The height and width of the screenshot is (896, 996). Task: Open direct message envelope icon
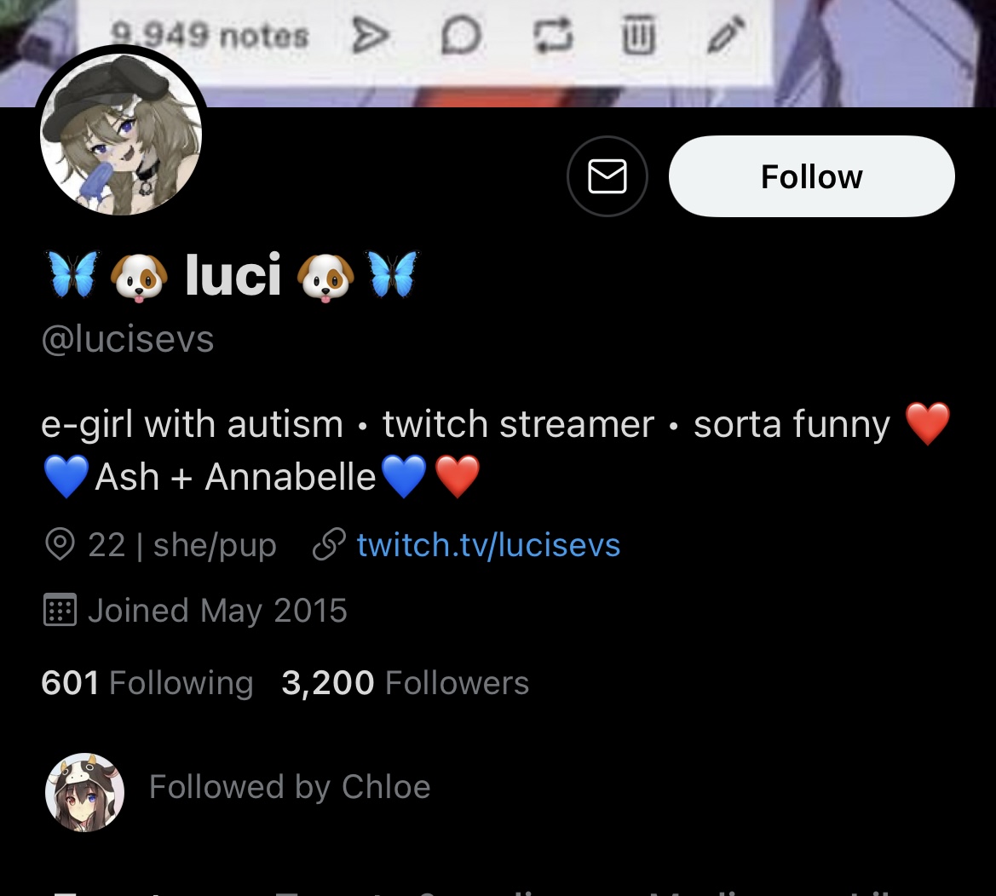pyautogui.click(x=607, y=176)
